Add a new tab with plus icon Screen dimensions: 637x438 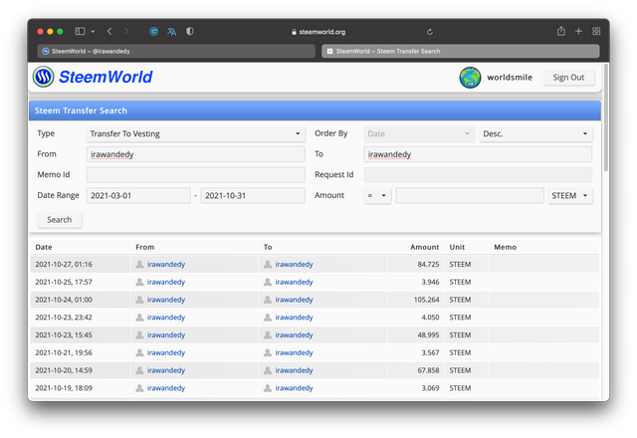578,31
